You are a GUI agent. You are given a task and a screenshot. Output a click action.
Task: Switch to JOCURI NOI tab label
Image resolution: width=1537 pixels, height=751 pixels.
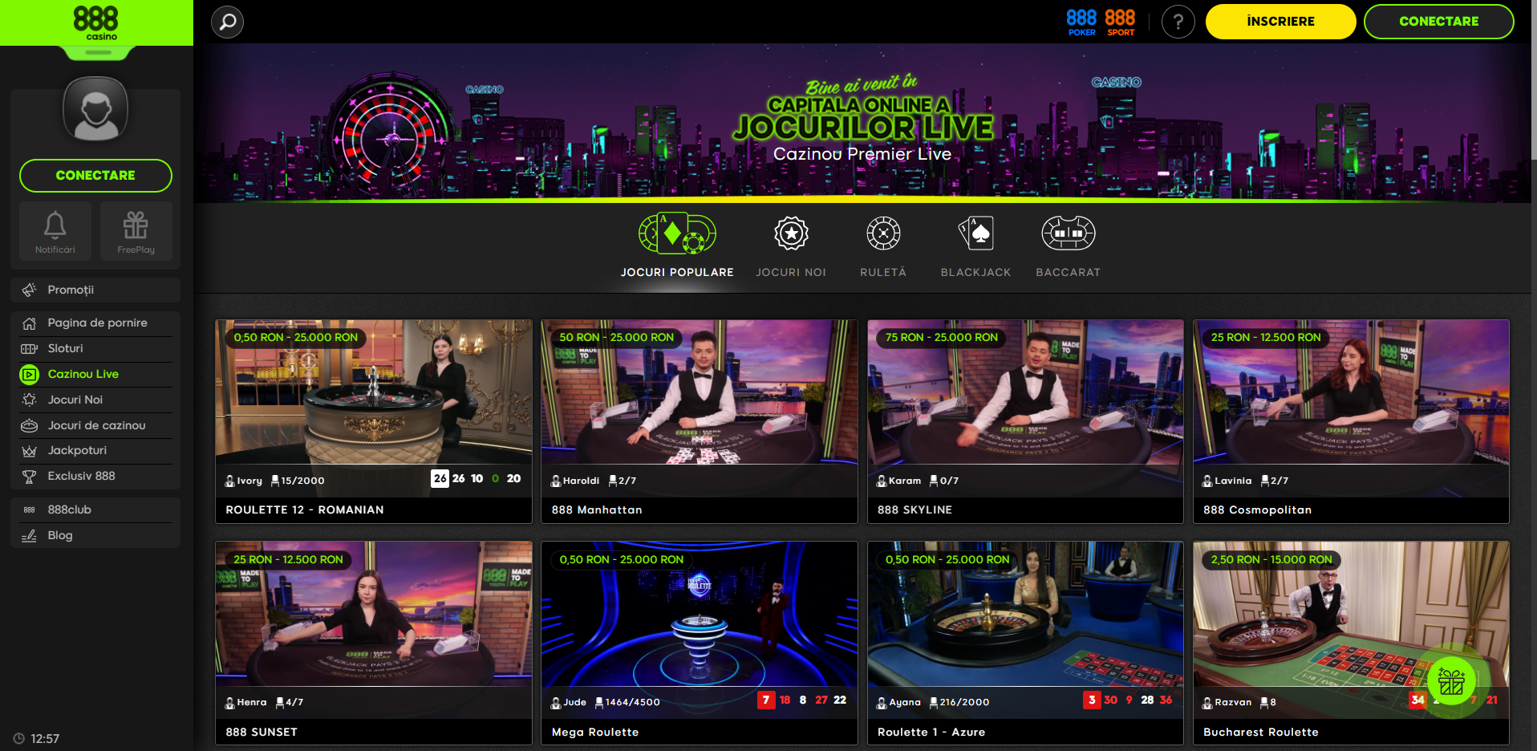(791, 273)
